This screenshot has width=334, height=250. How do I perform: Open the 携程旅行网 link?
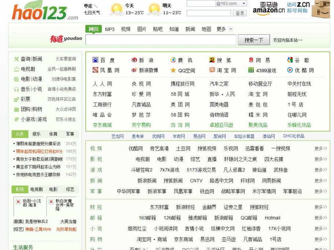point(182,84)
